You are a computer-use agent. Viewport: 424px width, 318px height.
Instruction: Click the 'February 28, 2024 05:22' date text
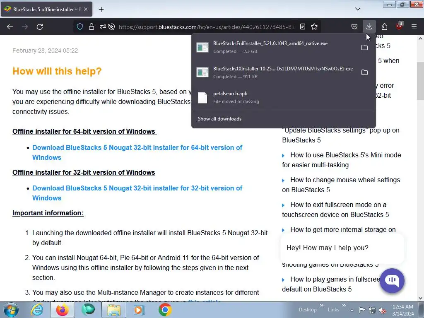(45, 51)
